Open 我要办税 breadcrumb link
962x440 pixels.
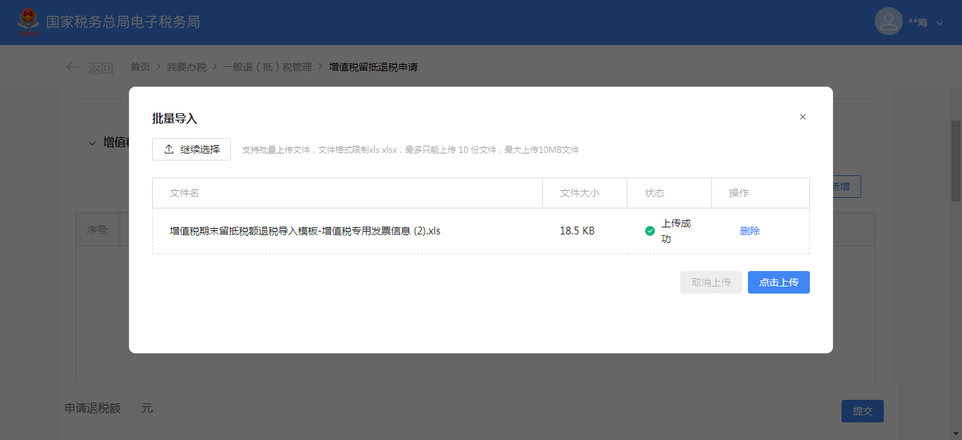point(187,68)
